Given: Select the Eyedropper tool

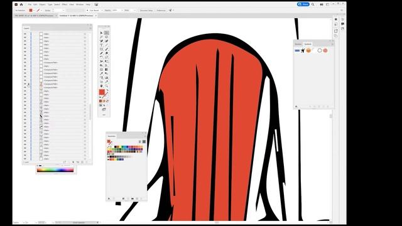Looking at the screenshot, I should tap(102, 73).
